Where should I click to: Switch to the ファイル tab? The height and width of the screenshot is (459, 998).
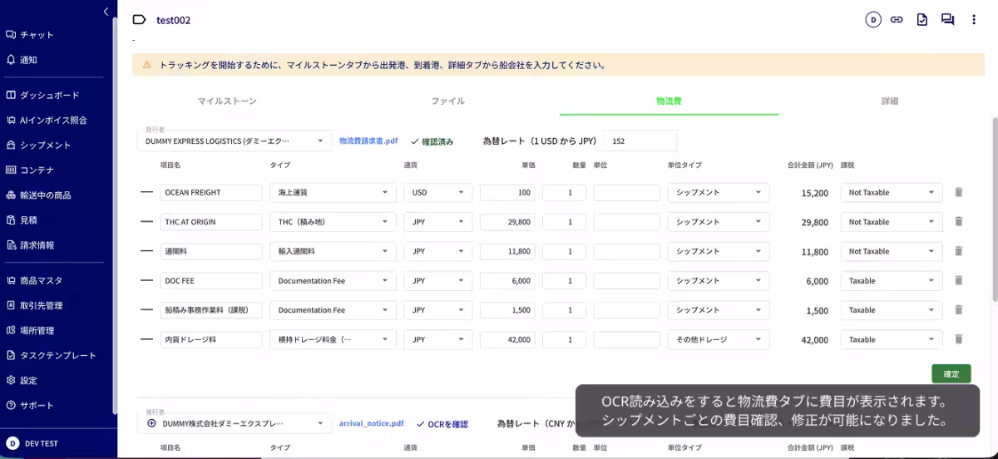[447, 101]
